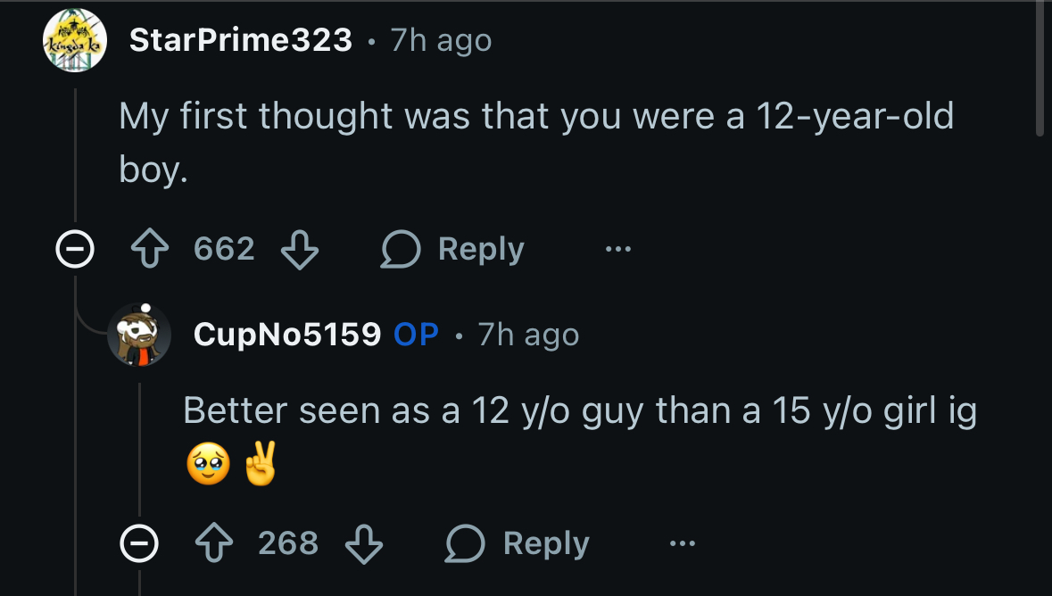Open more options for CupNo5159's reply

point(682,543)
